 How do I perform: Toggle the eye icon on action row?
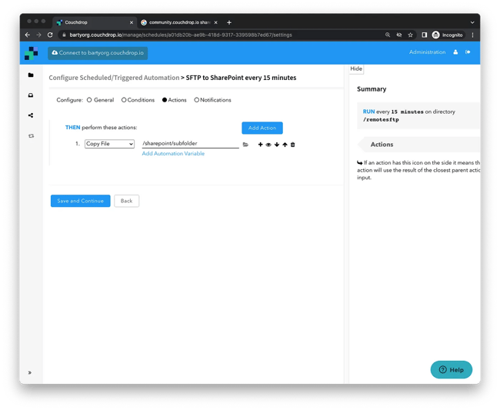tap(268, 145)
